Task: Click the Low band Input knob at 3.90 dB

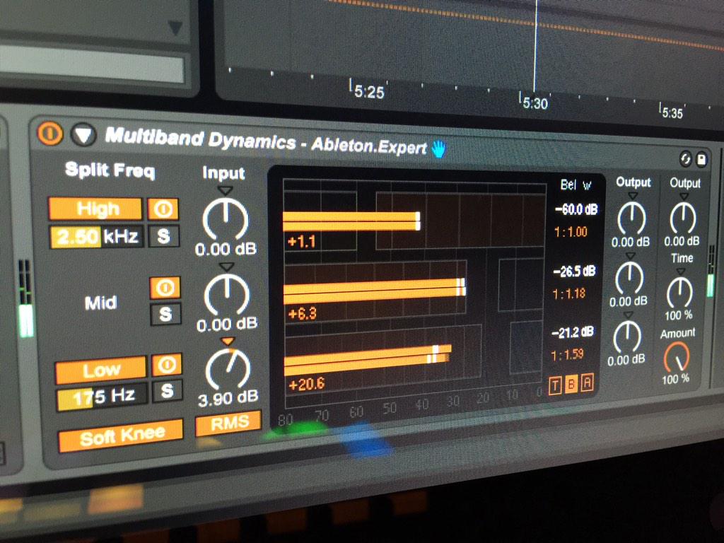Action: pos(228,369)
